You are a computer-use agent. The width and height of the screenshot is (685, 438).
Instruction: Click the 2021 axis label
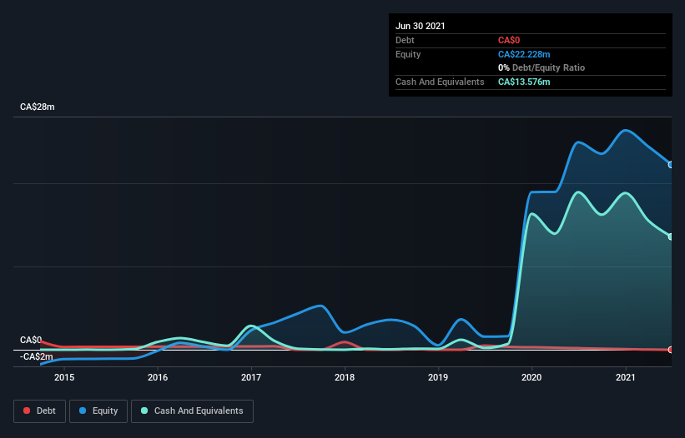(x=626, y=377)
